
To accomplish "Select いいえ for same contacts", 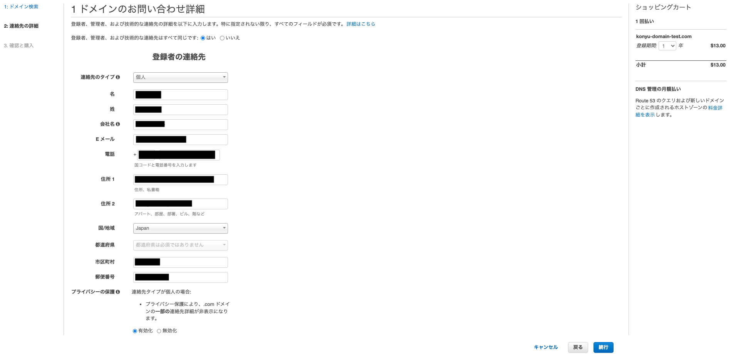I will (x=222, y=38).
